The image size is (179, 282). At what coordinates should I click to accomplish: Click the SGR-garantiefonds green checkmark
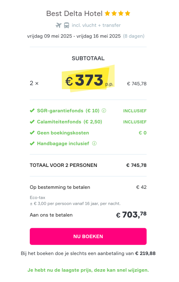(x=32, y=110)
